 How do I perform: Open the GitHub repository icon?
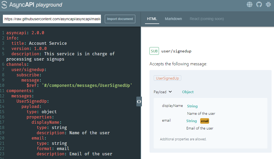[x=259, y=4]
